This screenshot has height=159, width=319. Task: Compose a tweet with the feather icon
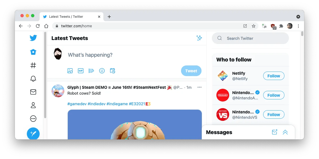(33, 134)
